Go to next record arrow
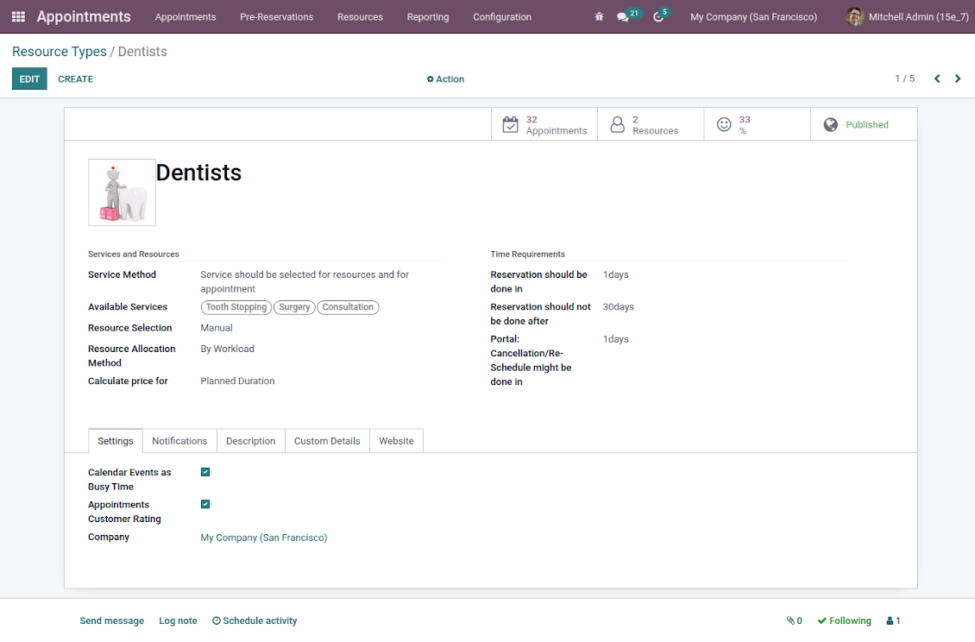This screenshot has width=975, height=642. point(958,79)
